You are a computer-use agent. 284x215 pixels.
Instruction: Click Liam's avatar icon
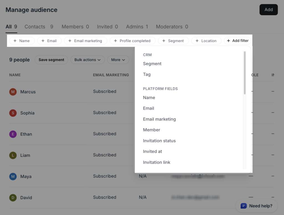tap(13, 155)
